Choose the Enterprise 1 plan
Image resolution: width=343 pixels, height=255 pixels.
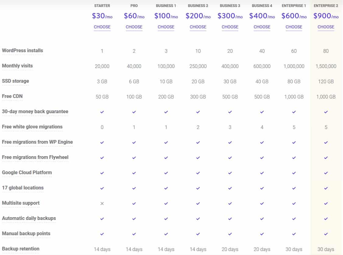[x=294, y=27]
